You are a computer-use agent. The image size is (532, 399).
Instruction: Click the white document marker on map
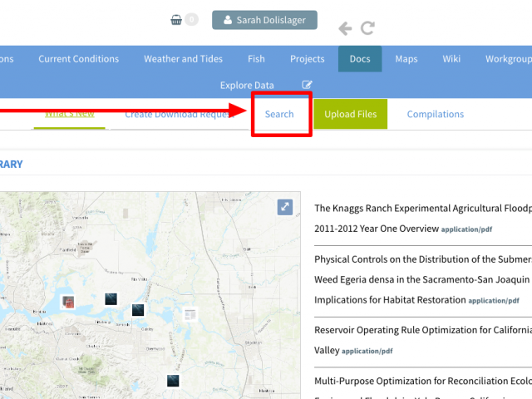point(190,315)
